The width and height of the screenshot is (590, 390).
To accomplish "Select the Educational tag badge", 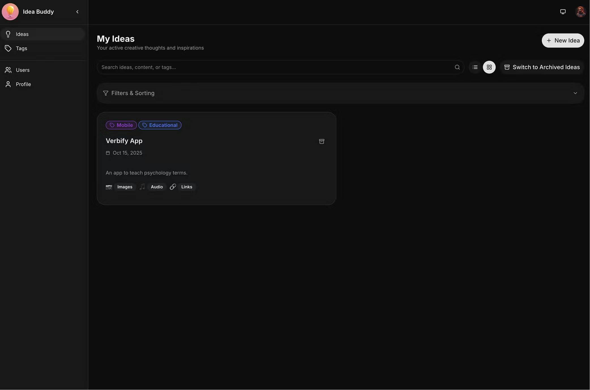I will (x=160, y=125).
